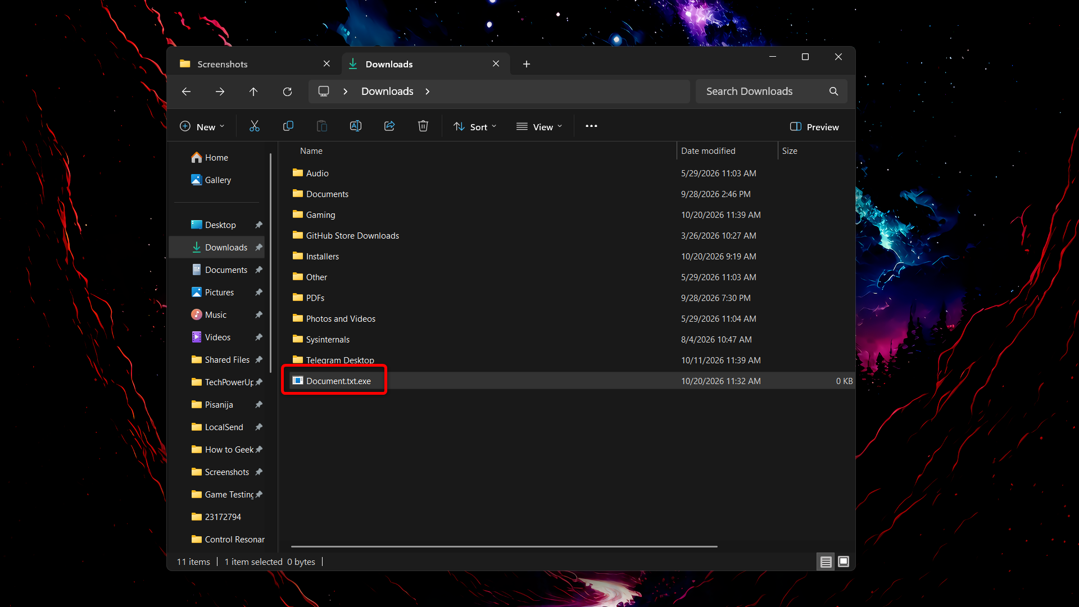Unpin Desktop using its pin icon
1079x607 pixels.
point(259,225)
